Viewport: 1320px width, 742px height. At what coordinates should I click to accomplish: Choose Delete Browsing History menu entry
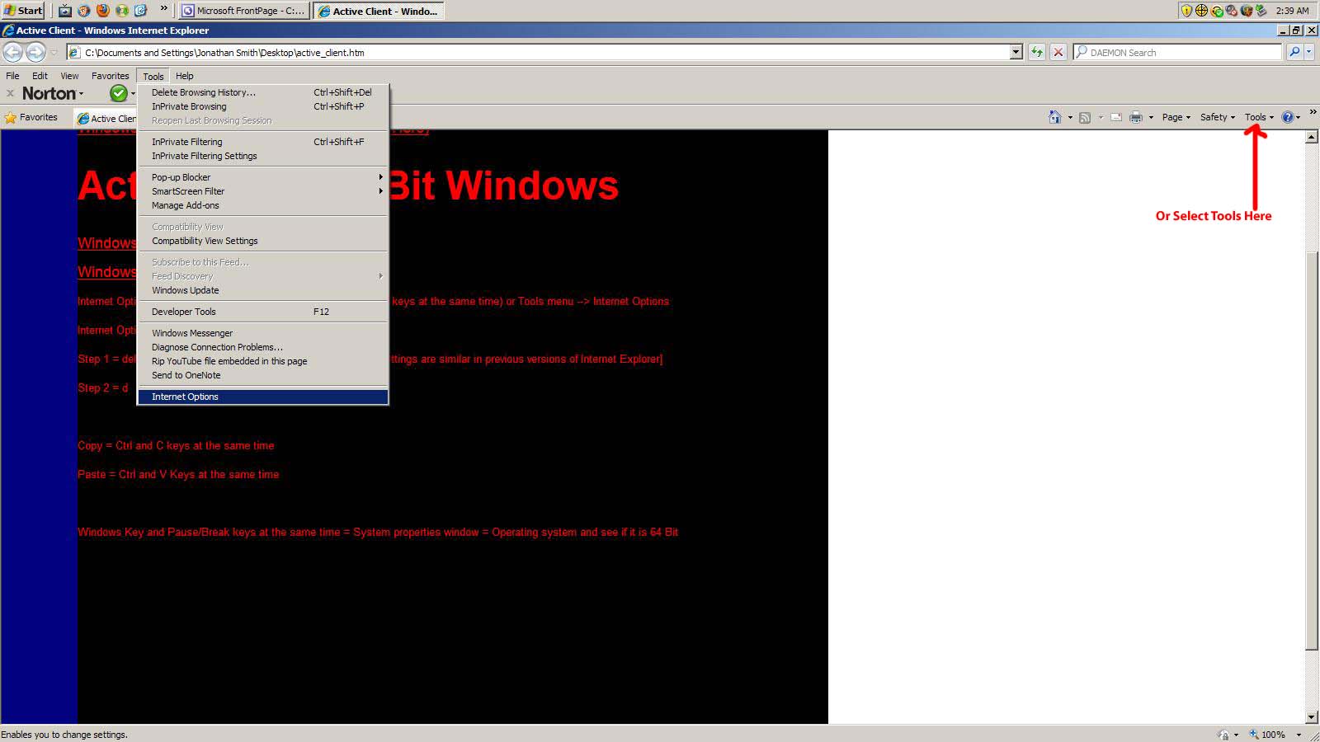[203, 92]
